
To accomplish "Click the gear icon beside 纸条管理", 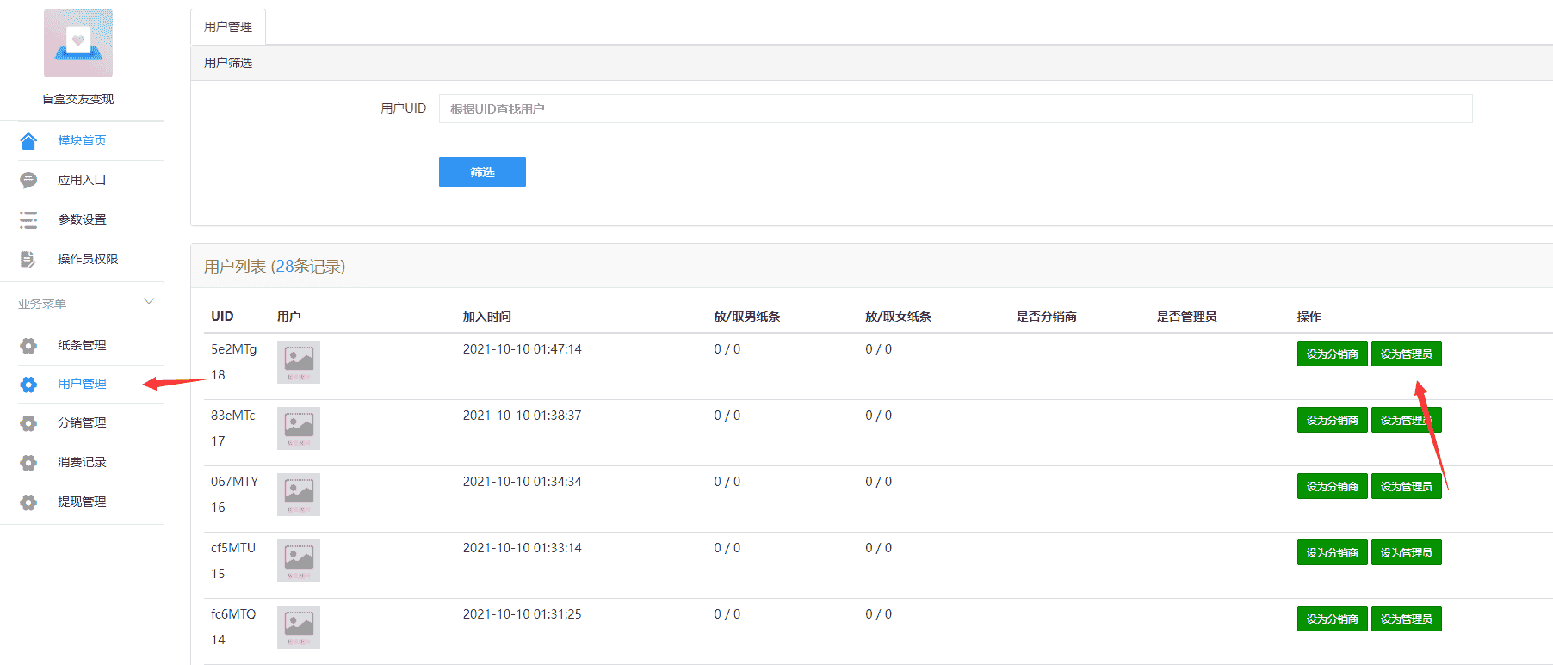I will pyautogui.click(x=28, y=346).
